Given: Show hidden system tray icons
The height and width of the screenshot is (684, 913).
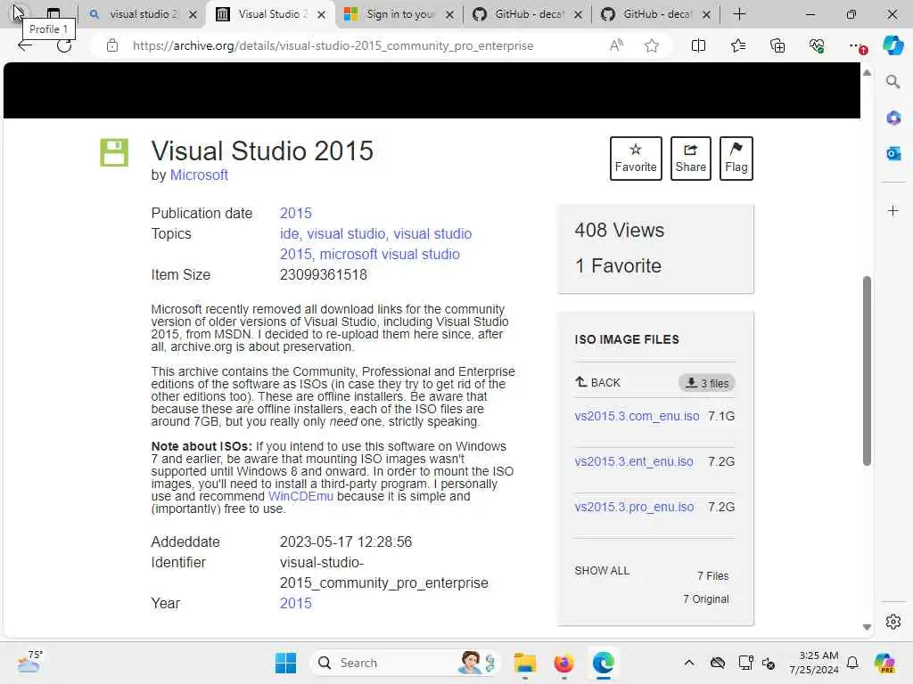Looking at the screenshot, I should click(x=689, y=663).
